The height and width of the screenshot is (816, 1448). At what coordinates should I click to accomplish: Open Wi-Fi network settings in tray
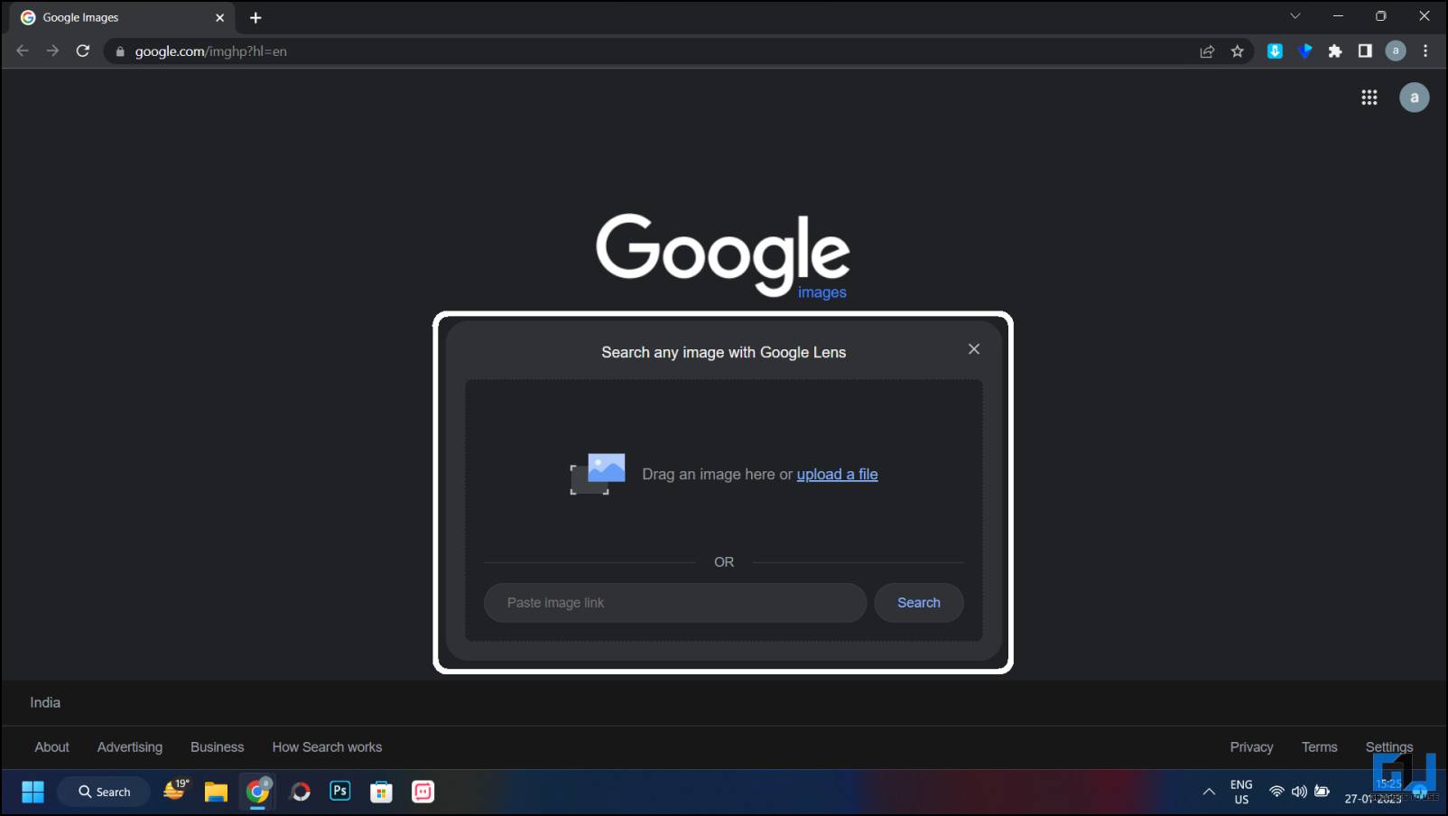1276,792
